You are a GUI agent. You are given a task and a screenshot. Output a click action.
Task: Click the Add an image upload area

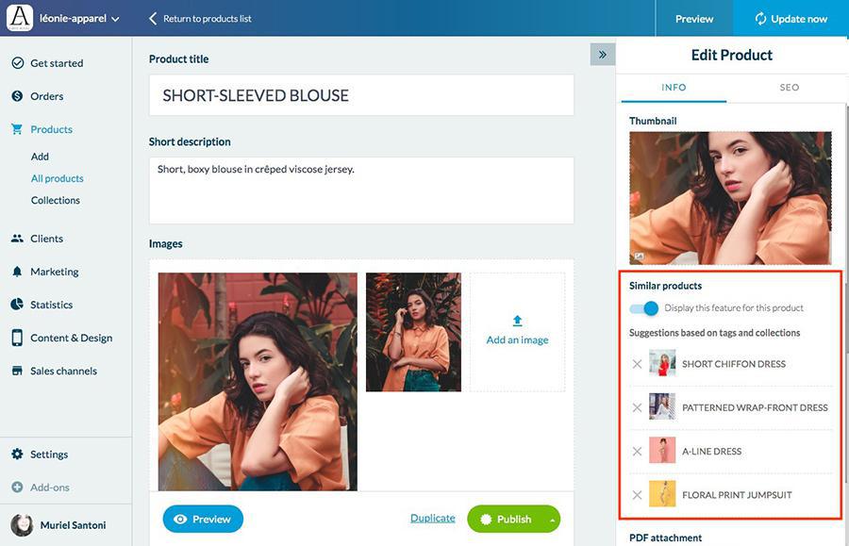pos(517,332)
